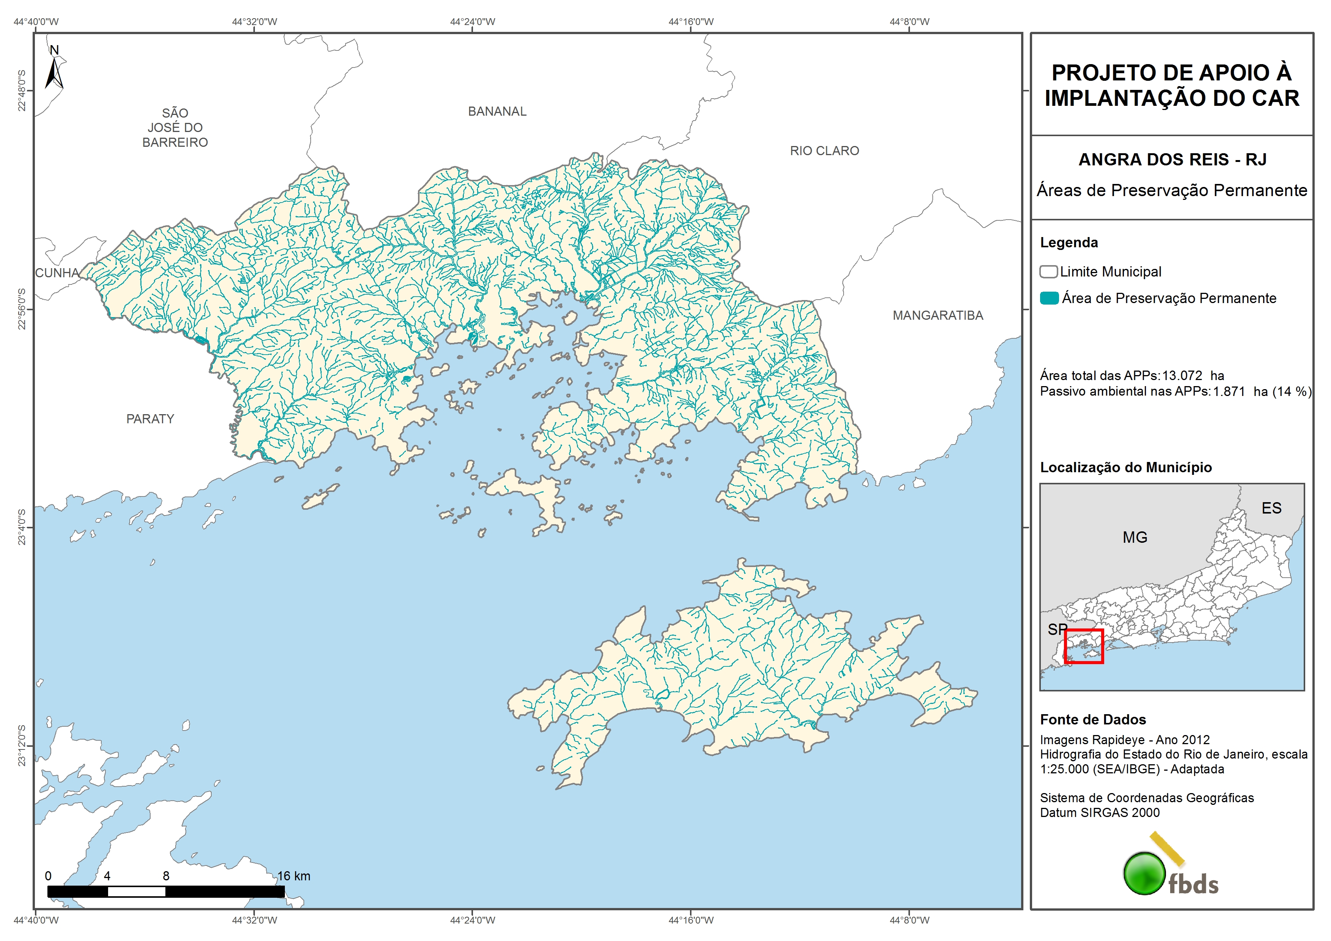Click the ANGRA DOS REIS - RJ heading

(x=1172, y=160)
